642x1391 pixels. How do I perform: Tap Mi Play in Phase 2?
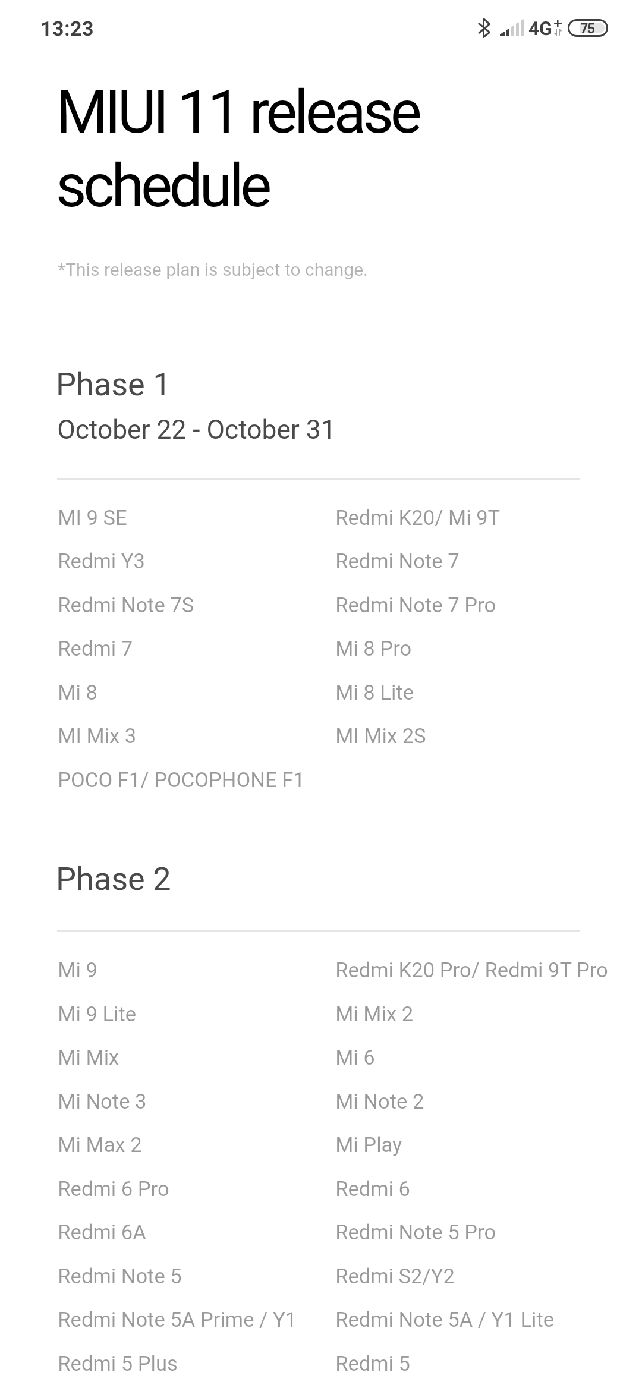tap(369, 1145)
